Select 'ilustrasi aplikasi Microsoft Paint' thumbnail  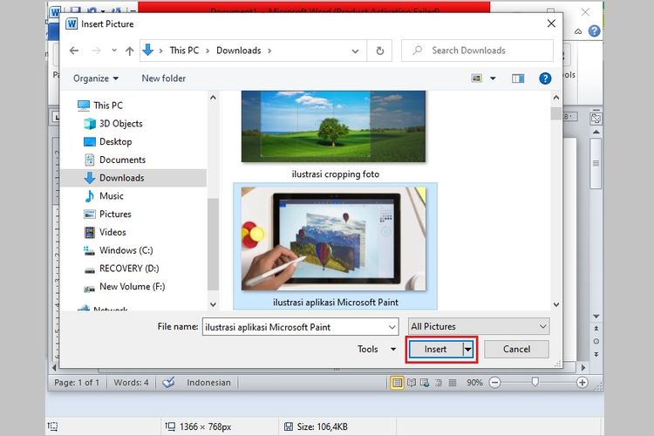pyautogui.click(x=333, y=239)
